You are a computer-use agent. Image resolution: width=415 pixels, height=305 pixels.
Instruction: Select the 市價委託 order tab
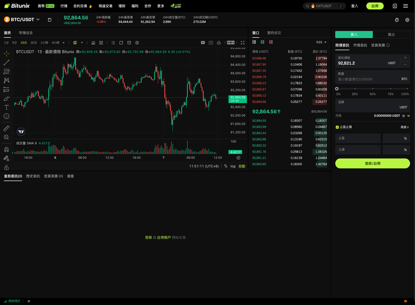coord(360,45)
